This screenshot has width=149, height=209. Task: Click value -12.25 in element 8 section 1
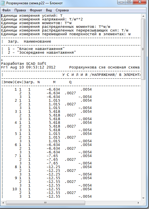tap(53, 167)
